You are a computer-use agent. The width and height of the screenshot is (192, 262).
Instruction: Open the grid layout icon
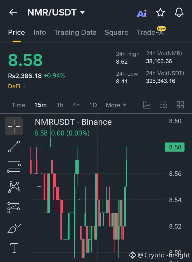click(180, 105)
